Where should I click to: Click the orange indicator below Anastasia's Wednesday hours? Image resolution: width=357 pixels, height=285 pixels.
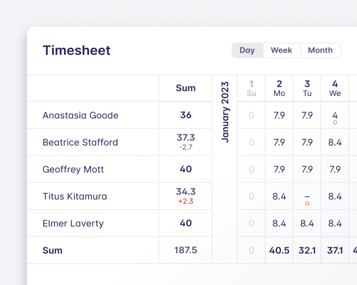[335, 122]
